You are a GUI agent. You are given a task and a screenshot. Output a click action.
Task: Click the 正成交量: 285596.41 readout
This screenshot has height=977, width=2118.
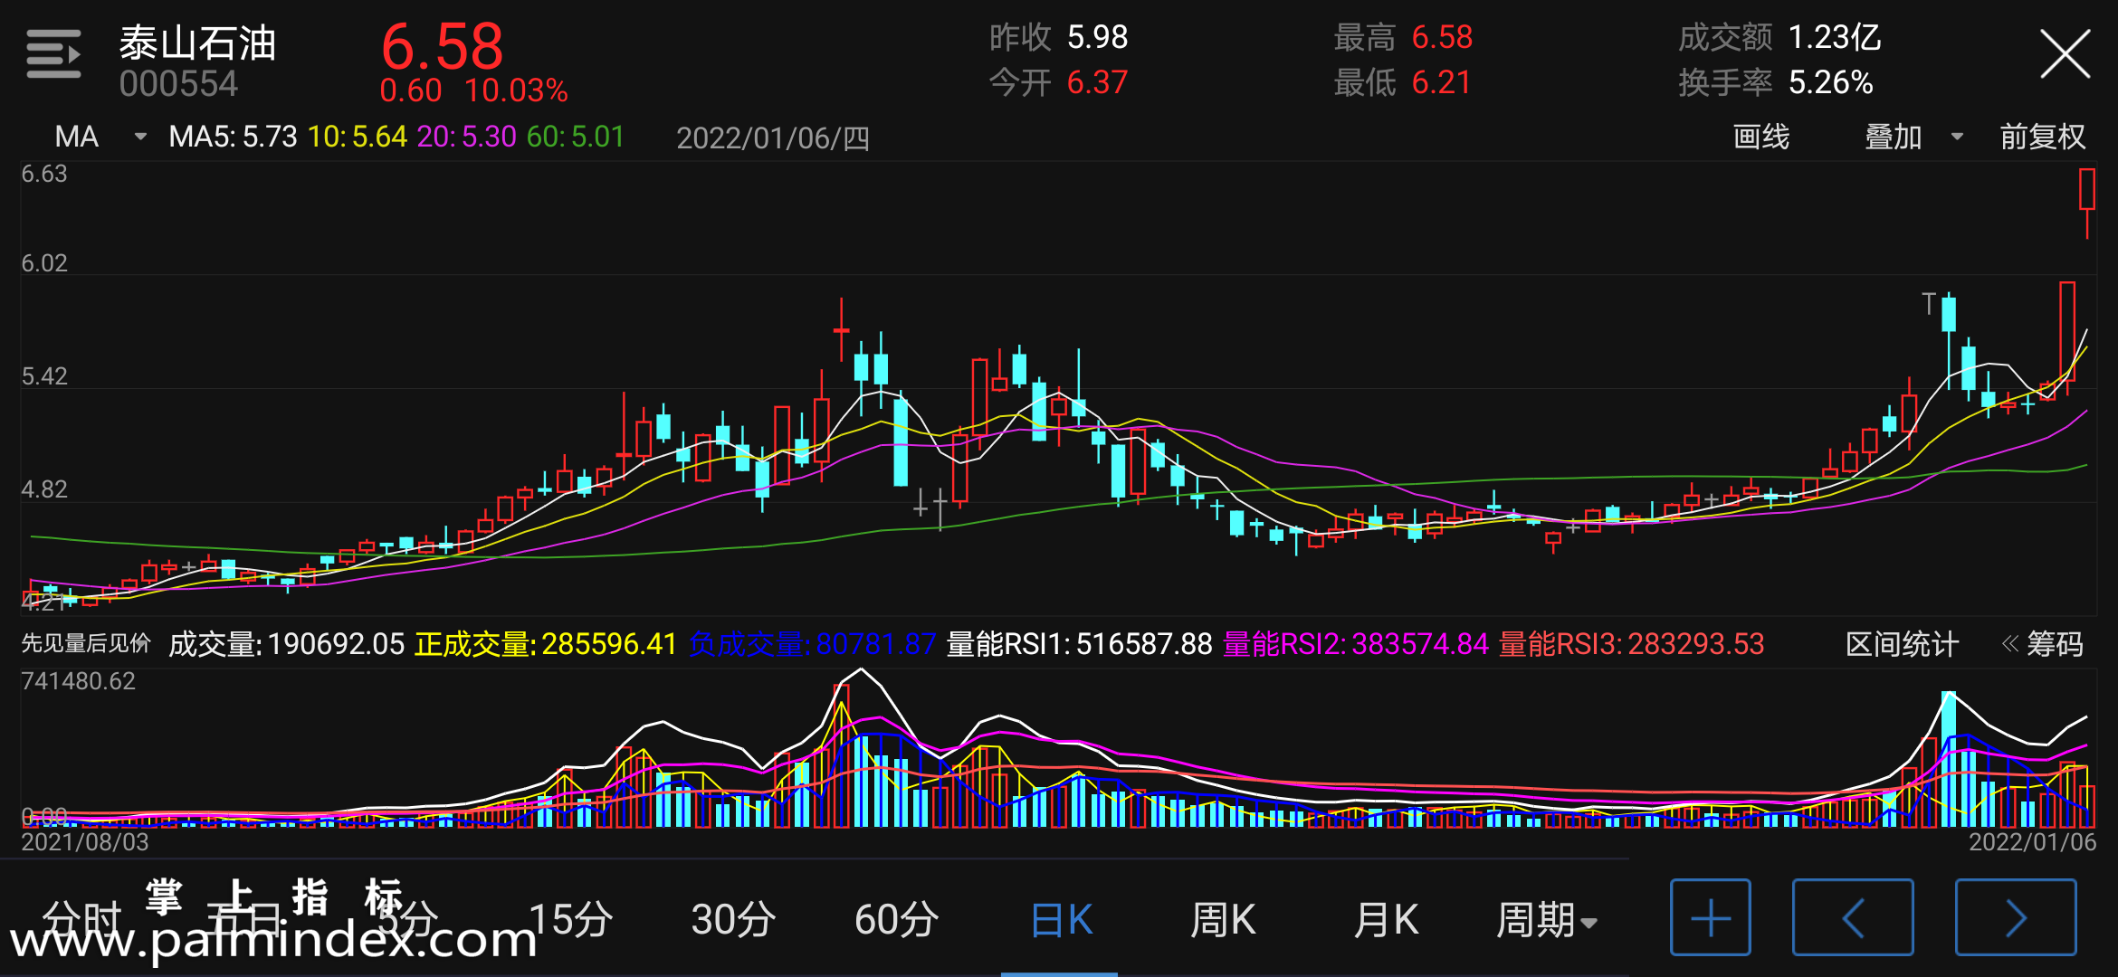pyautogui.click(x=546, y=644)
